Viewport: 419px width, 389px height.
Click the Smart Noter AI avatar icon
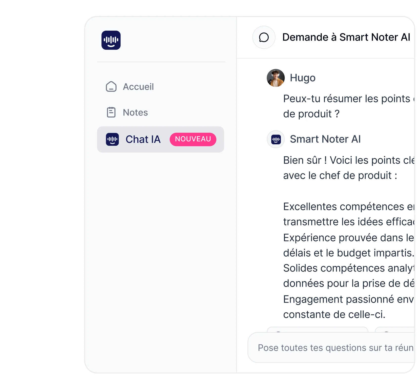(x=276, y=139)
